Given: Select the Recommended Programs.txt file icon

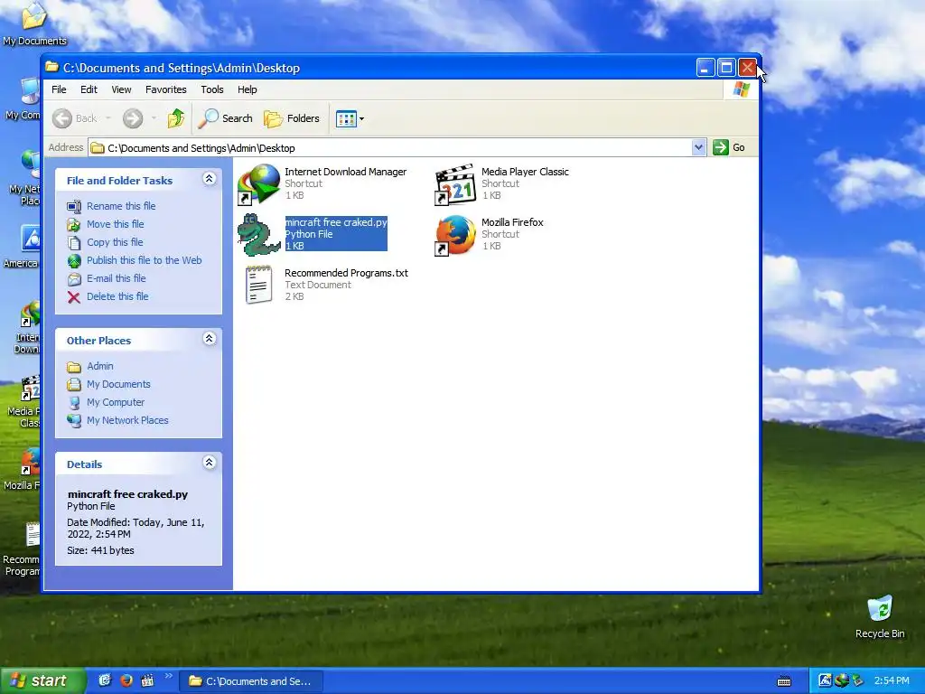Looking at the screenshot, I should [x=258, y=285].
